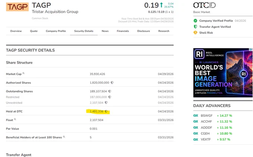Viewport: 253px width, 157px height.
Task: Select the Security Details tab
Action: point(84,31)
